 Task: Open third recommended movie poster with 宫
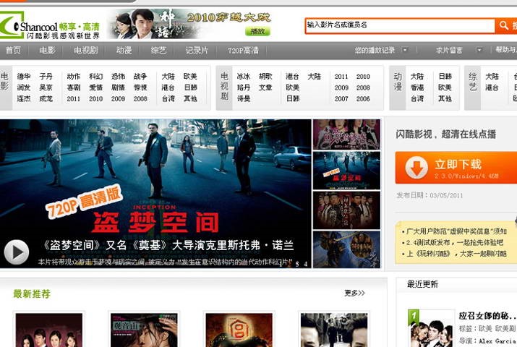tap(239, 330)
